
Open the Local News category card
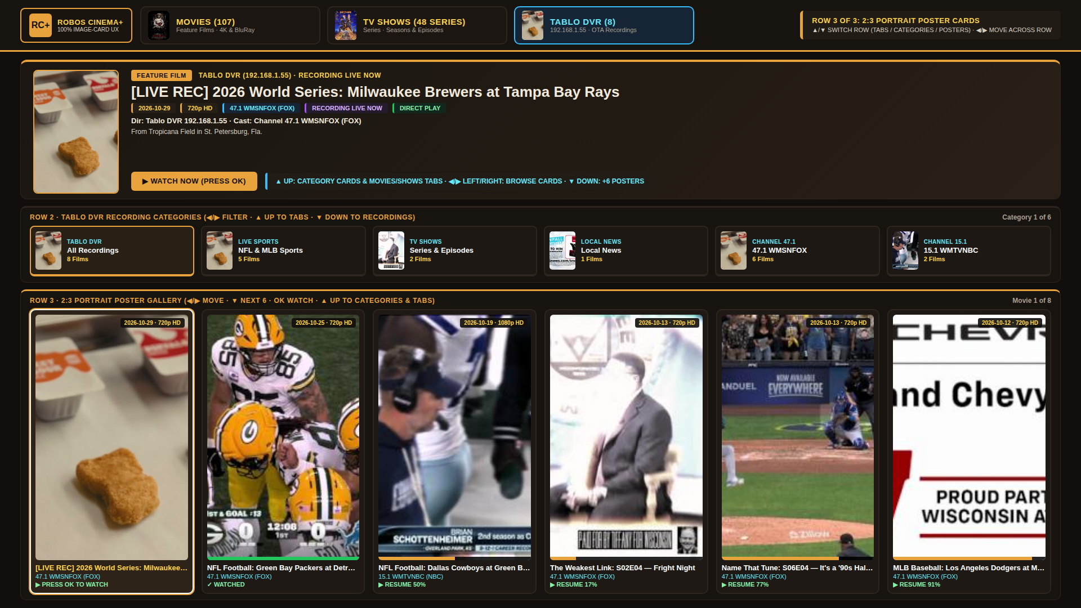(626, 251)
